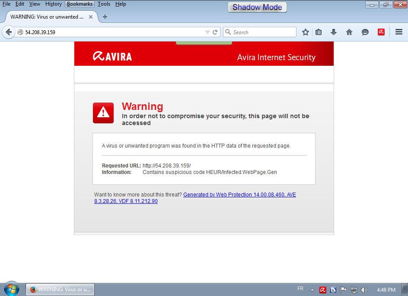Show hidden tray icons arrow
The image size is (408, 296).
[312, 290]
